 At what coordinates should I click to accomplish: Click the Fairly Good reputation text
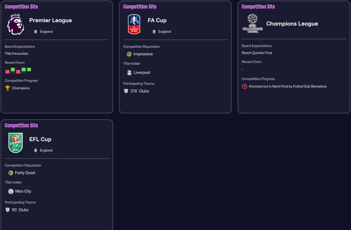coord(25,173)
